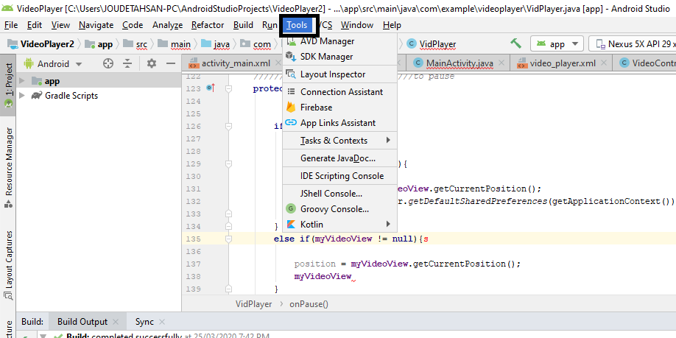
Task: Click VideoPlayer2 breadcrumb in navigation bar
Action: click(47, 44)
